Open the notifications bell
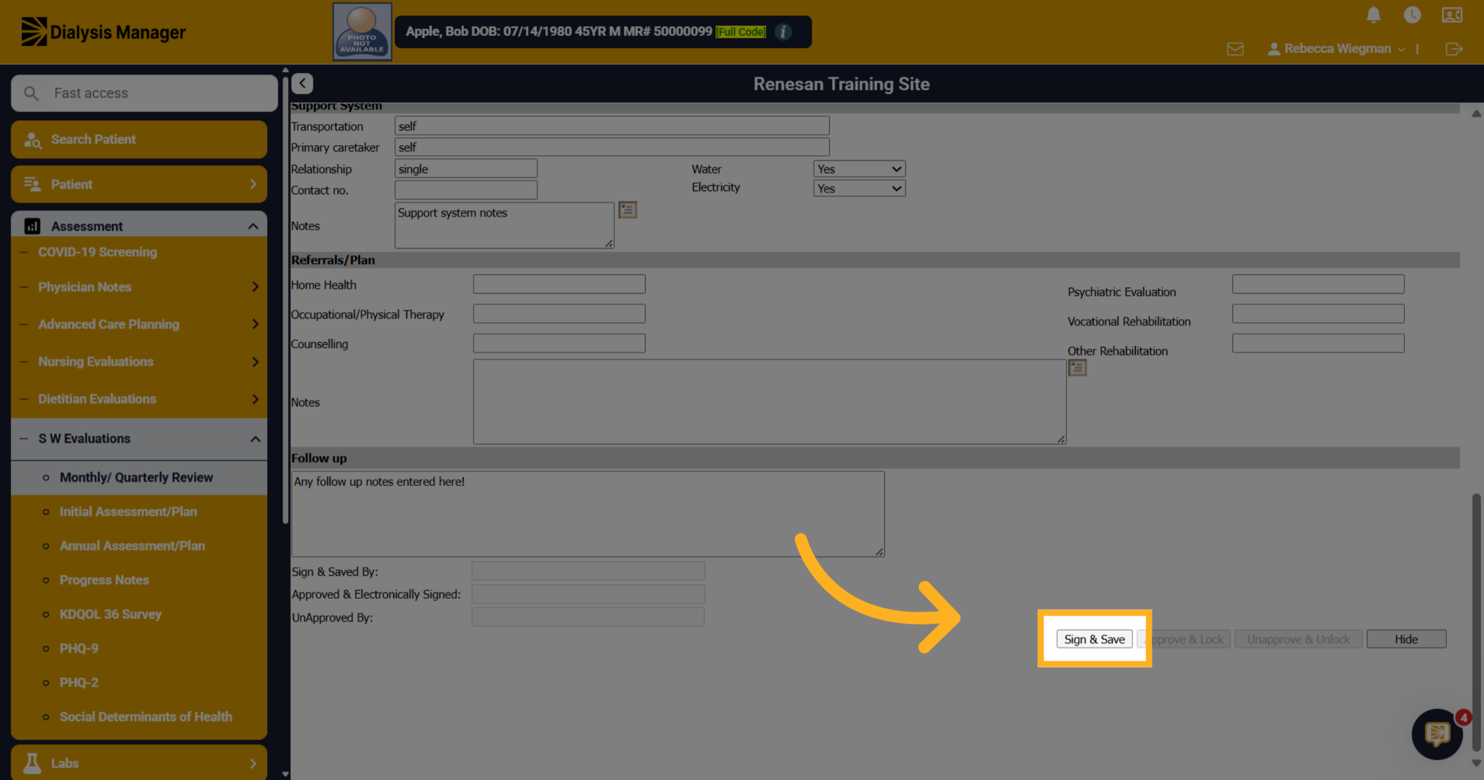Image resolution: width=1484 pixels, height=780 pixels. click(1373, 15)
